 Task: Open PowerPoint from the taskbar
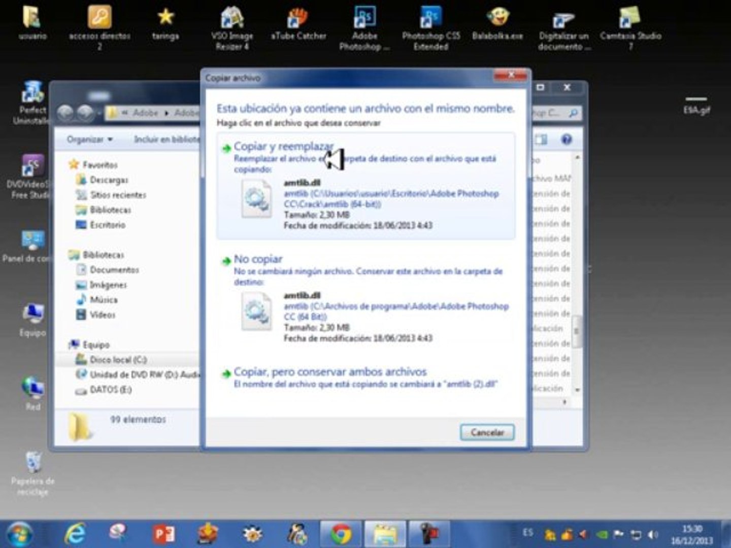pos(163,534)
